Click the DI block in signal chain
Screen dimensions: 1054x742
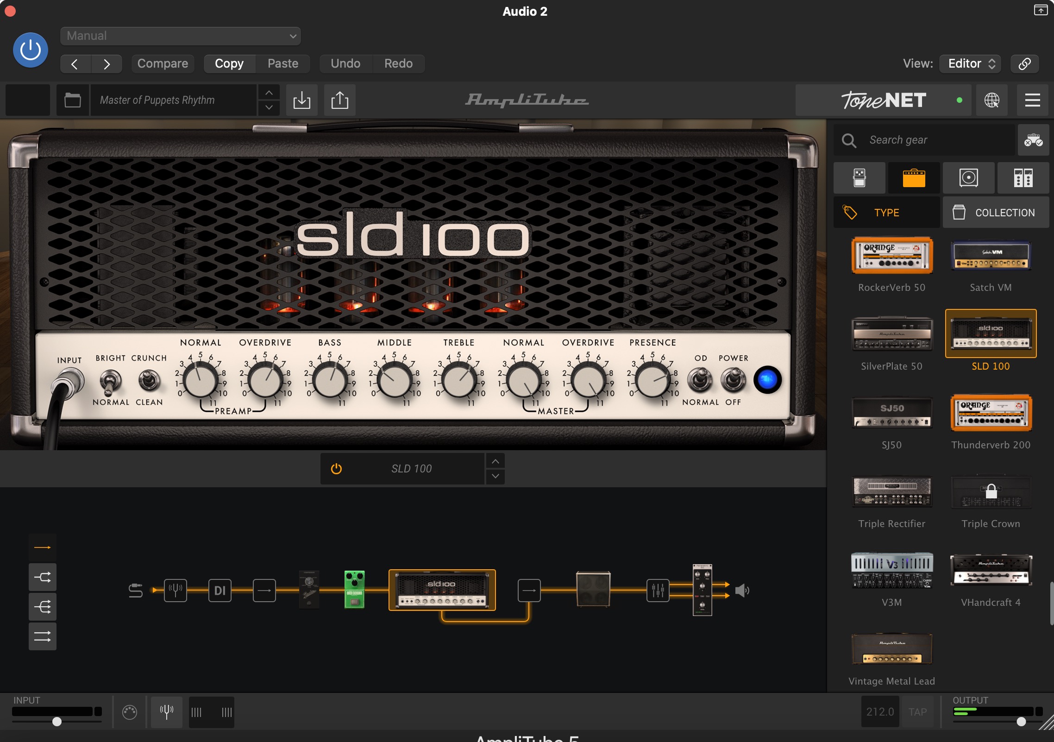[x=220, y=591]
